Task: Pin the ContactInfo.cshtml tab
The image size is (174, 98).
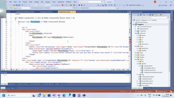Action: [72, 12]
